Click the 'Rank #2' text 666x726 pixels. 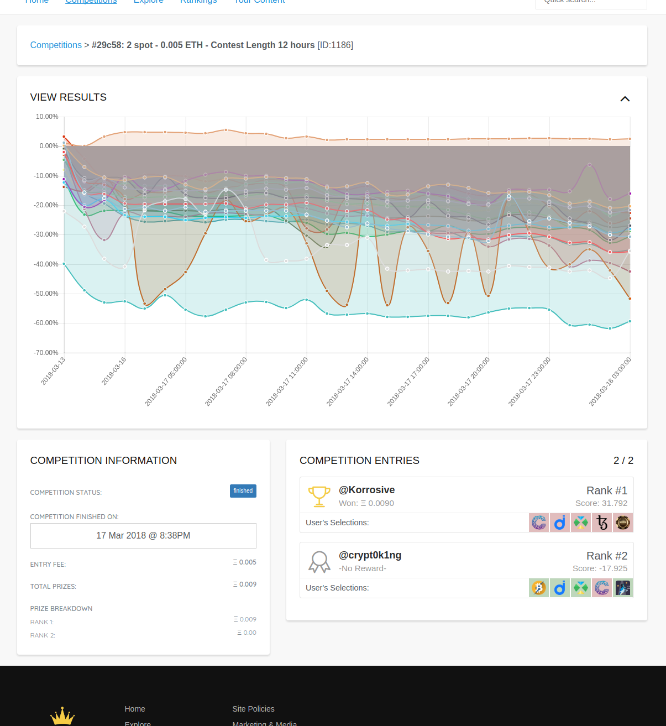pos(607,556)
